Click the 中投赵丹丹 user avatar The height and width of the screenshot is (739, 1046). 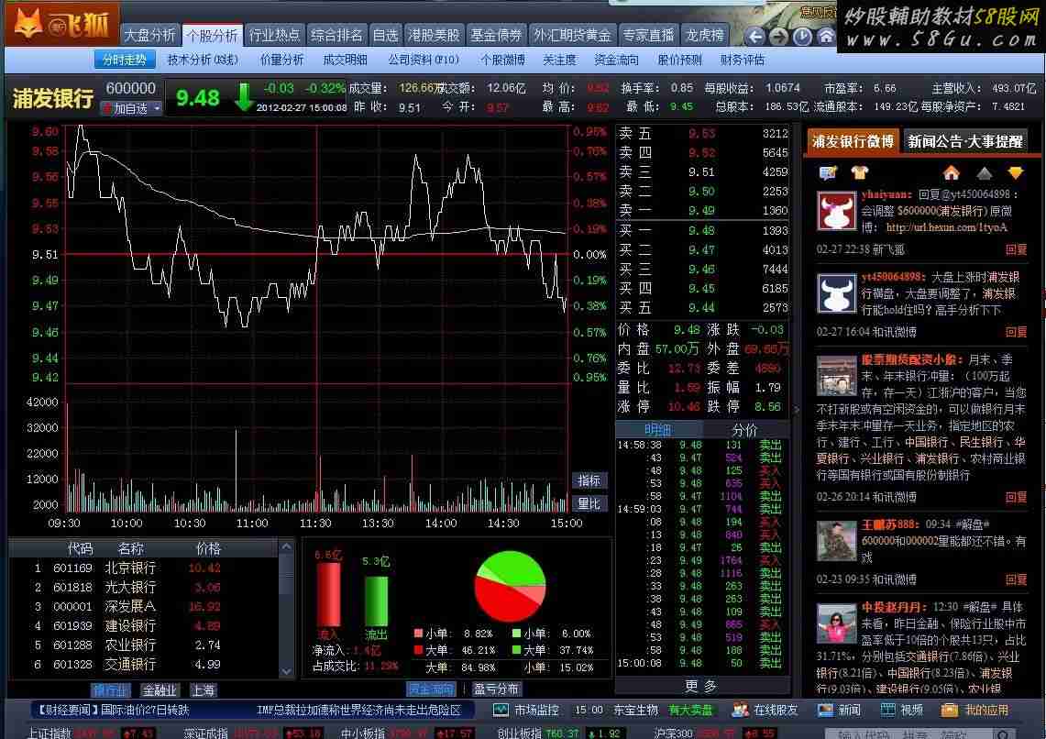pos(837,623)
